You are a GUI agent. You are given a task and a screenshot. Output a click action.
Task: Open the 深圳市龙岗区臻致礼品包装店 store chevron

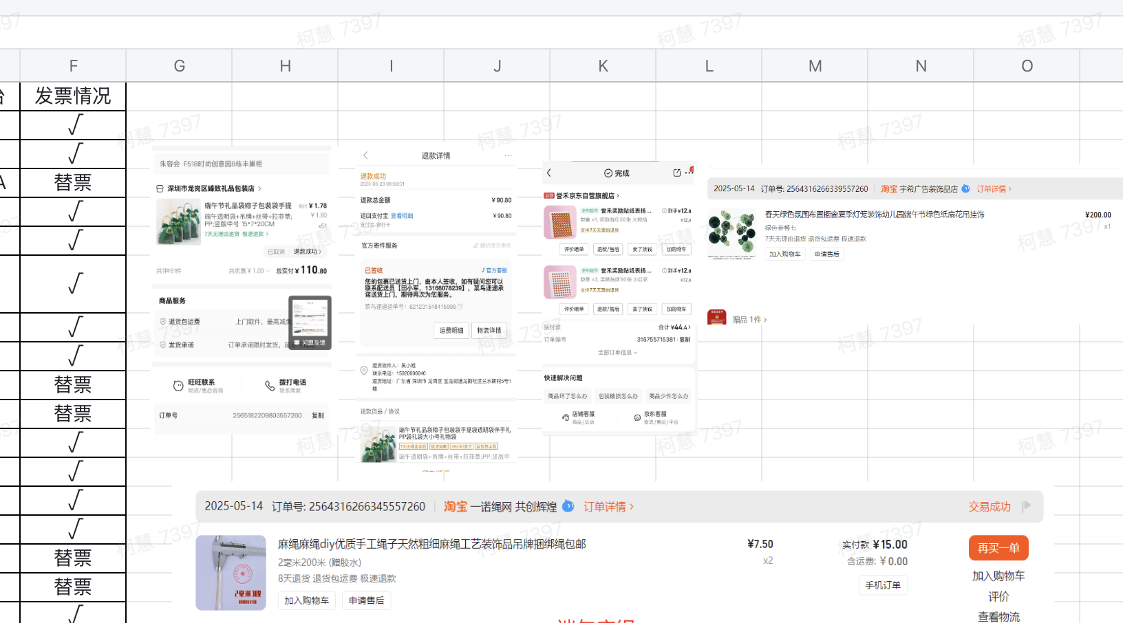(259, 188)
